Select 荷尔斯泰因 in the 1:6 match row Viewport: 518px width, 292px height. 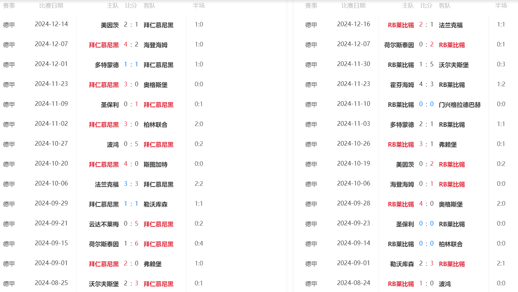104,244
